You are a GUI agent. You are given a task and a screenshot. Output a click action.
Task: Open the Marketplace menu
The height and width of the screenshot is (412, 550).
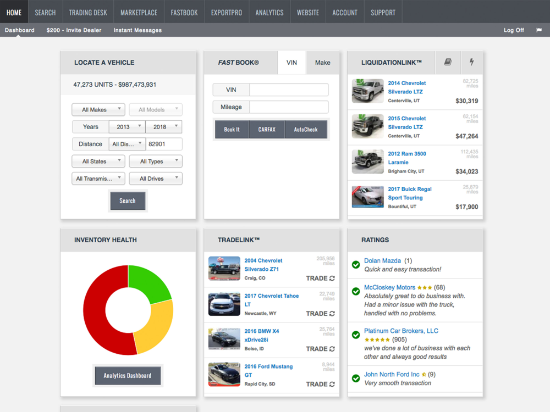139,13
